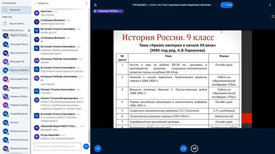Click Игорь Иванович's 'Доброе утро' message

58,139
